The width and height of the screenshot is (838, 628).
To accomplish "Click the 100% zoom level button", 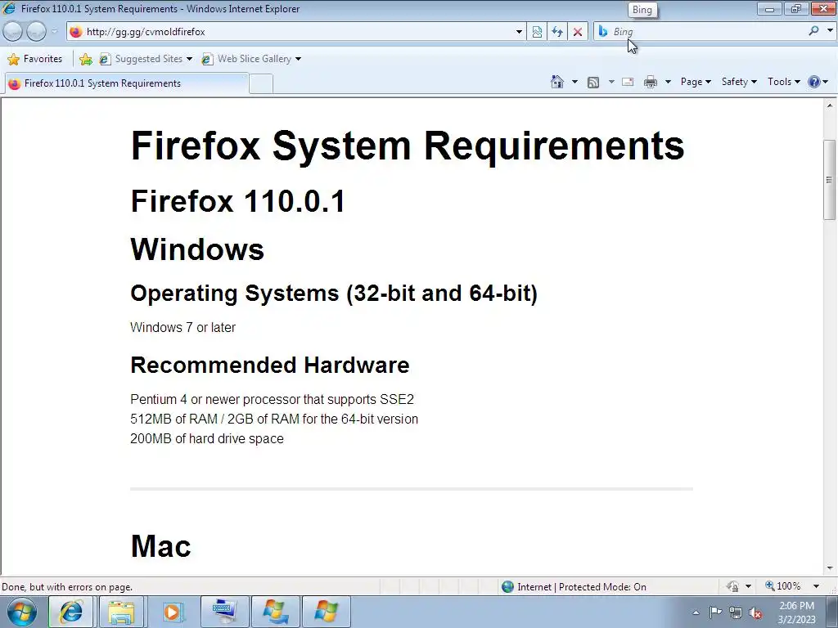I will (783, 586).
